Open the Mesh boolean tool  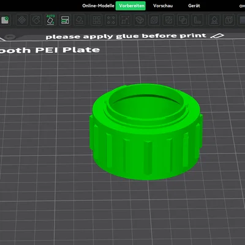point(183,20)
